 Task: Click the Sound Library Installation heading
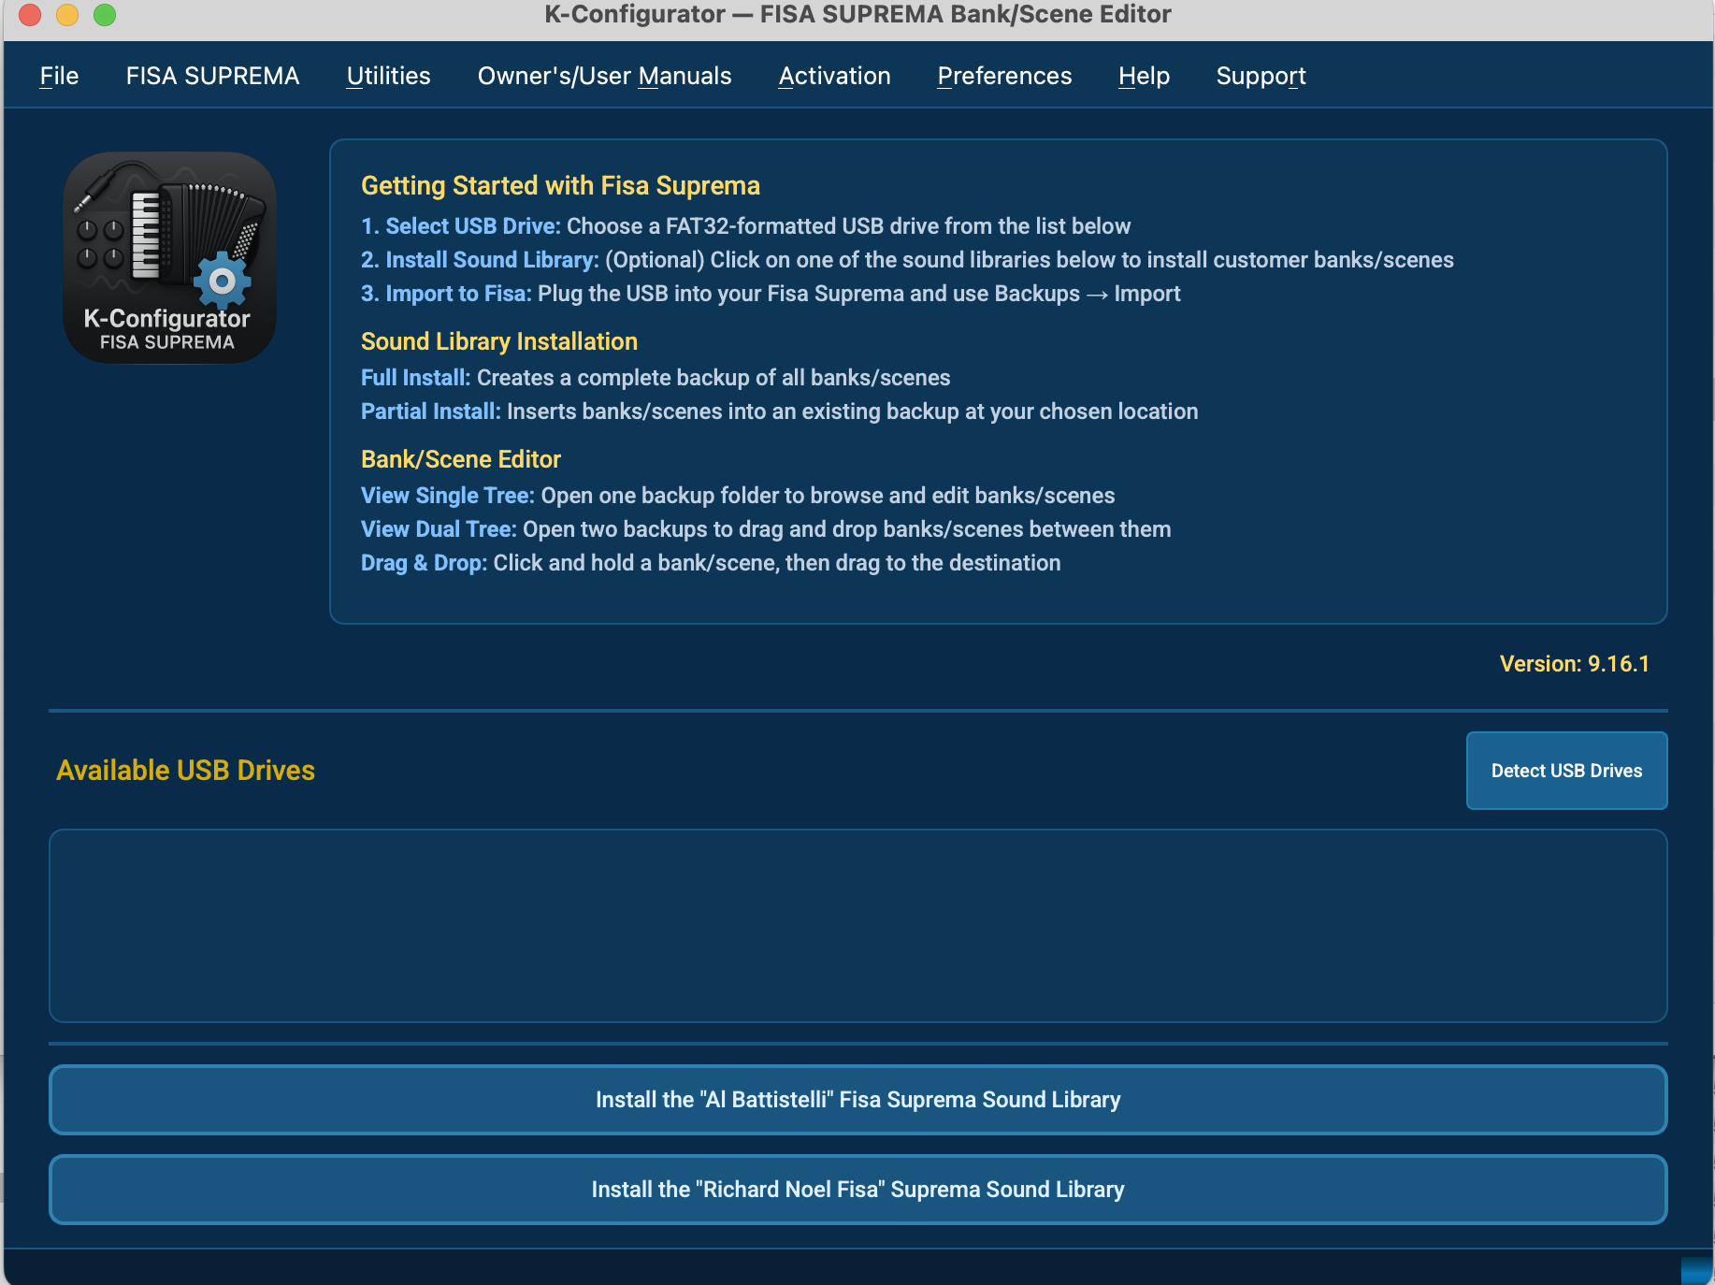coord(499,341)
